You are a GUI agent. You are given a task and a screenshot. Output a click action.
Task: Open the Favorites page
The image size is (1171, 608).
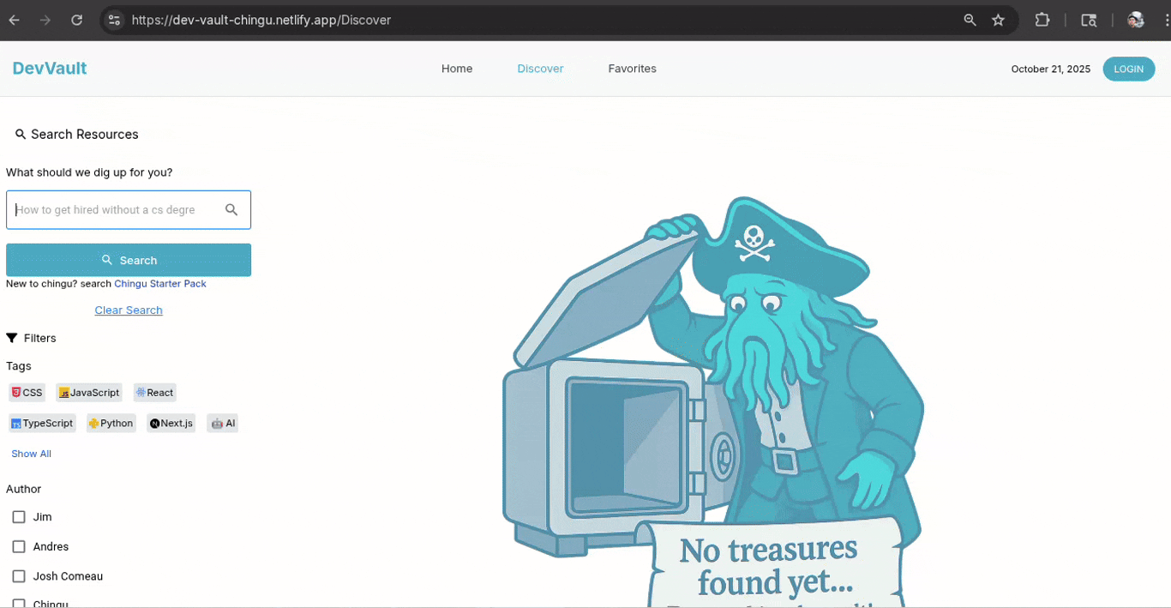coord(632,69)
